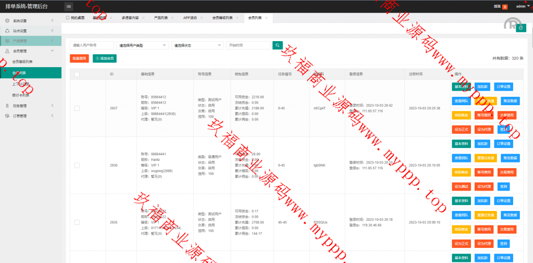Click the home icon on 我的桌面 tab
Screen dimensions: 533x263
(x=68, y=18)
